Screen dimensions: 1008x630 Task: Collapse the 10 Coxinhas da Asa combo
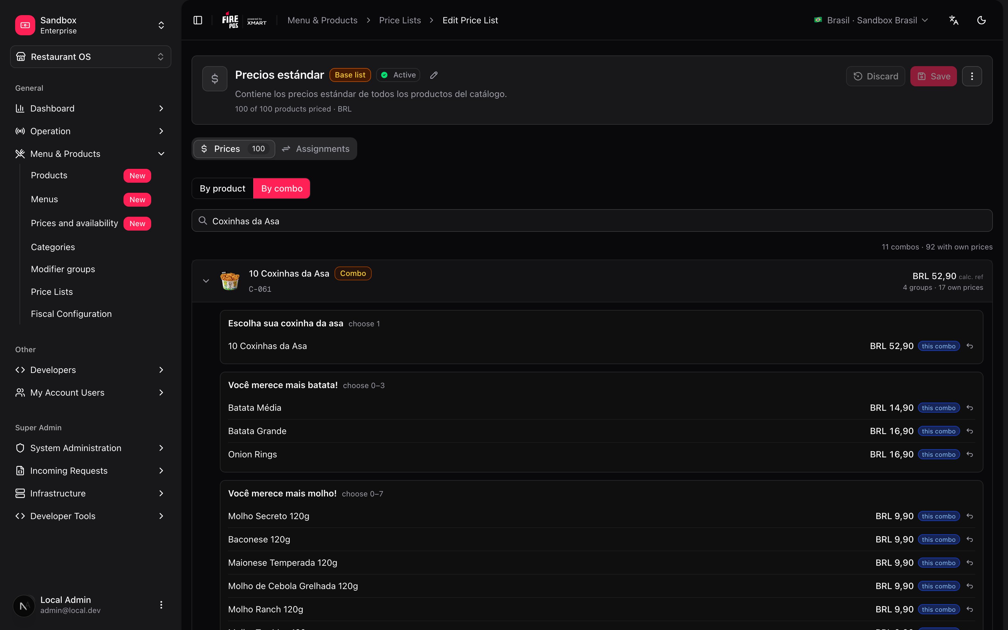tap(206, 281)
